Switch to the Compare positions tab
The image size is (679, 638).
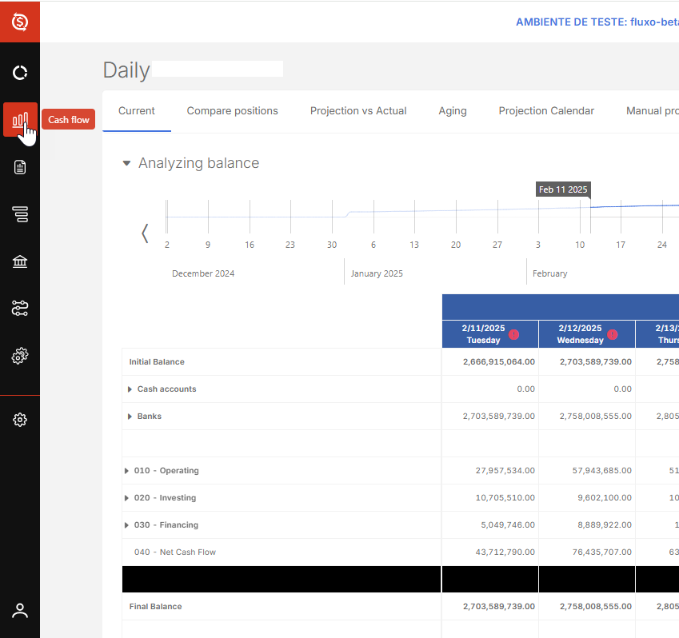[233, 111]
